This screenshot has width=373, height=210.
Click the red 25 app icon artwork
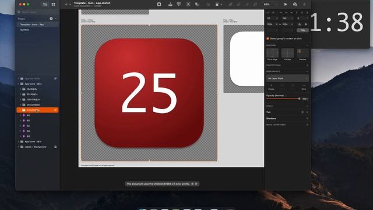(x=149, y=93)
